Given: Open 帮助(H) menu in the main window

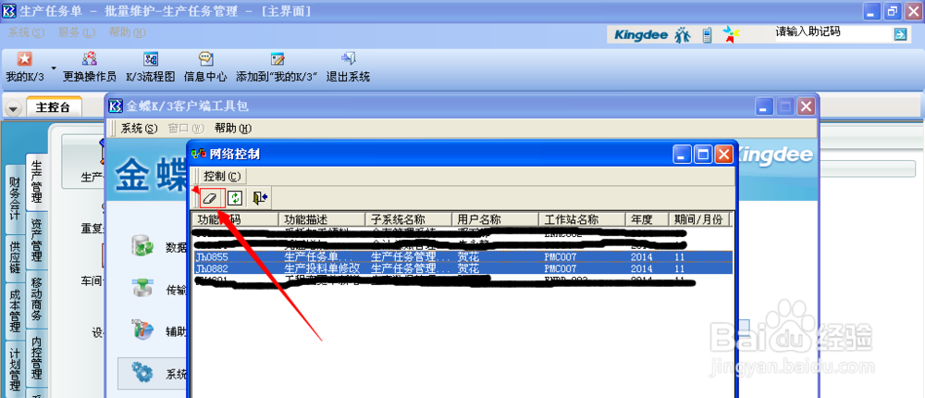Looking at the screenshot, I should tap(128, 32).
